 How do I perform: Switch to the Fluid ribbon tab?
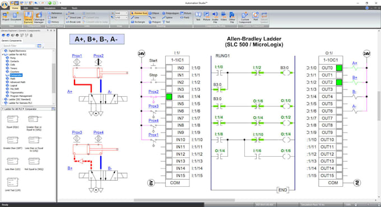click(64, 8)
